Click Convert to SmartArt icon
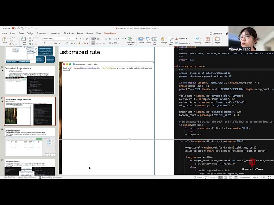Viewport: 274px width, 205px height. [x=131, y=41]
